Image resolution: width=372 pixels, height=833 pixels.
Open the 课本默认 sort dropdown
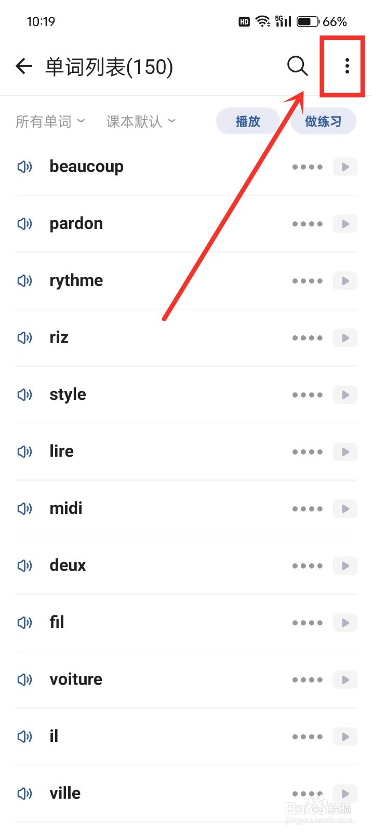click(141, 121)
